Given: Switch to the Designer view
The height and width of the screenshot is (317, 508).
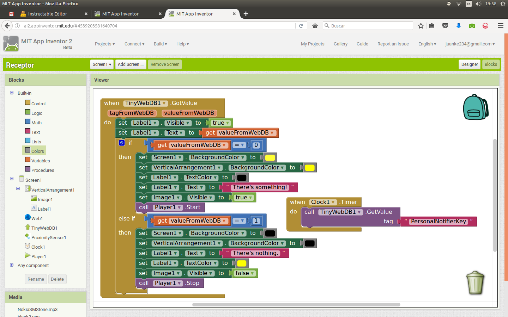Looking at the screenshot, I should pyautogui.click(x=470, y=64).
